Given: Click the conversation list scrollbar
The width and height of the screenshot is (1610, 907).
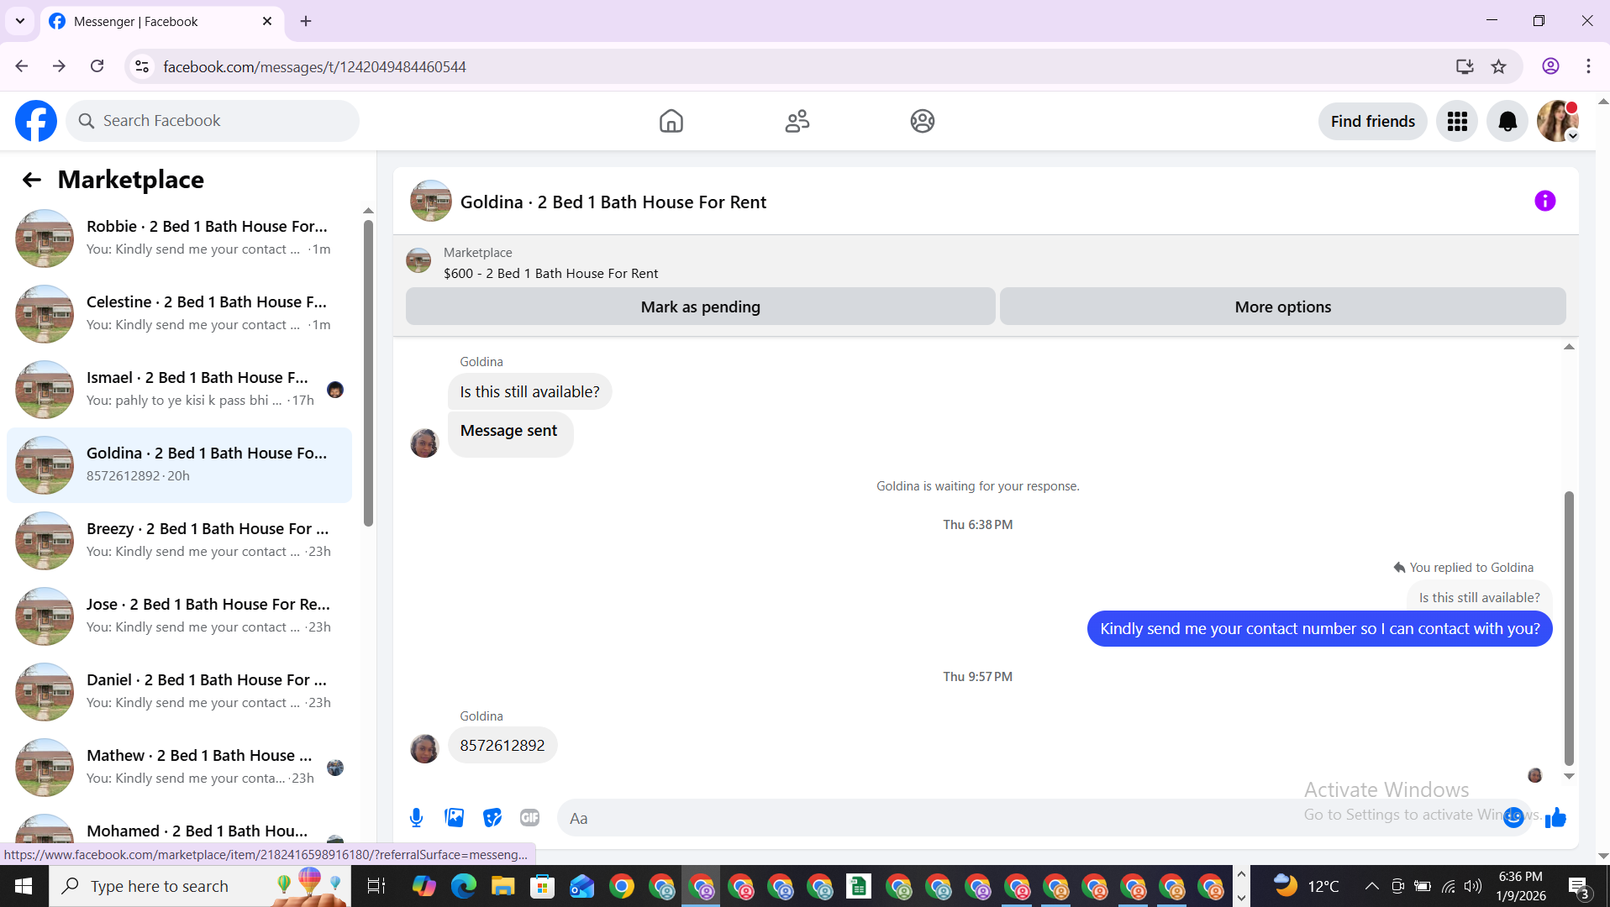Looking at the screenshot, I should [x=368, y=374].
